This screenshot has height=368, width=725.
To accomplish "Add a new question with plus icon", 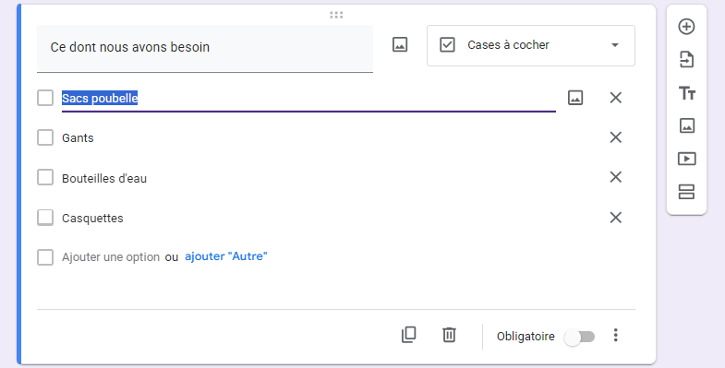I will pos(686,27).
